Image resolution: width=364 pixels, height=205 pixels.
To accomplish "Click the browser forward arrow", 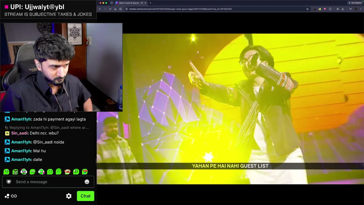I will click(105, 9).
